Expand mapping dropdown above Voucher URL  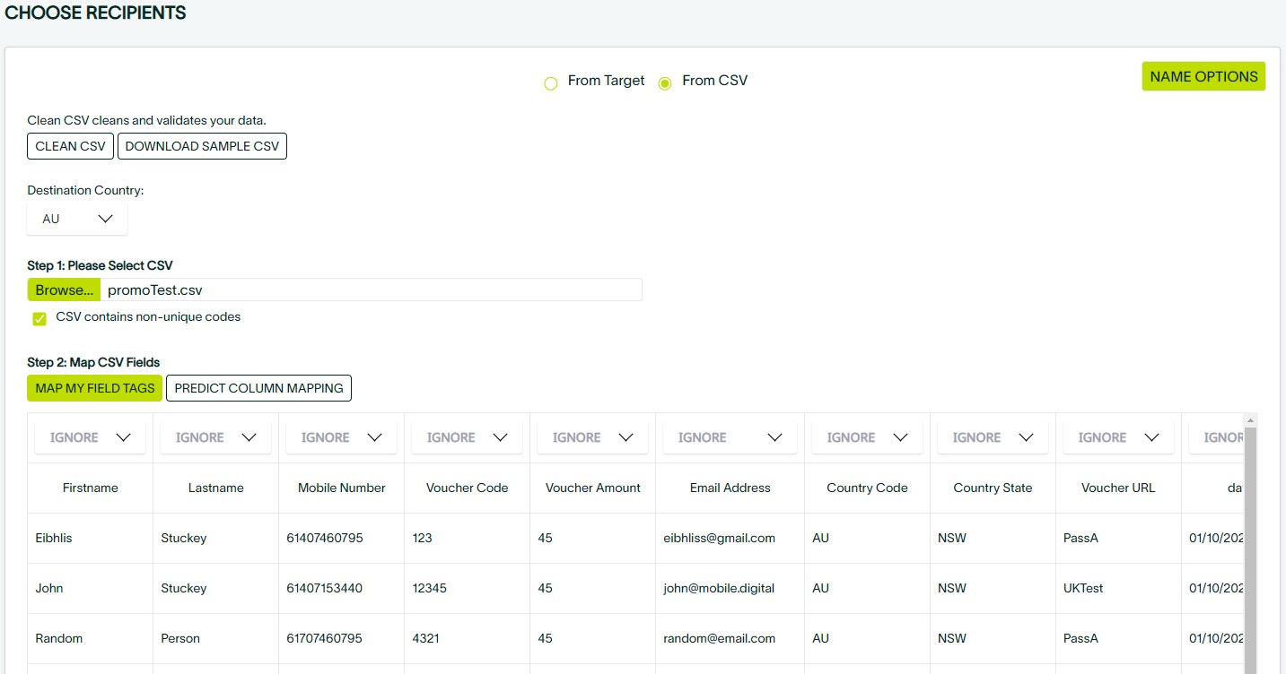(1118, 437)
